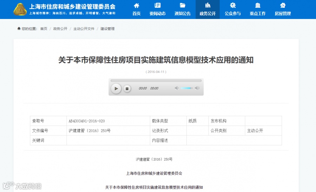The height and width of the screenshot is (192, 316).
Task: Set max volume with loud speaker icon
Action: click(197, 88)
